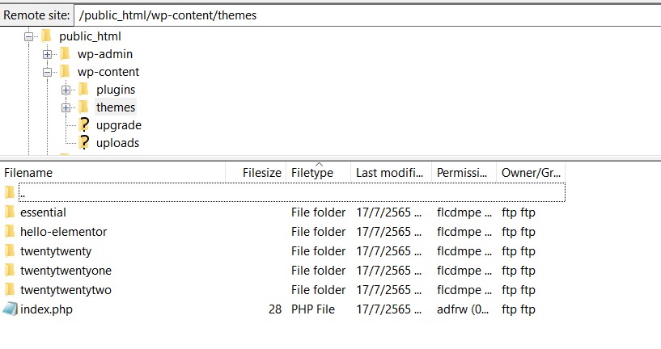Click the twentytwentytwo folder icon
The image size is (661, 349).
pyautogui.click(x=10, y=289)
